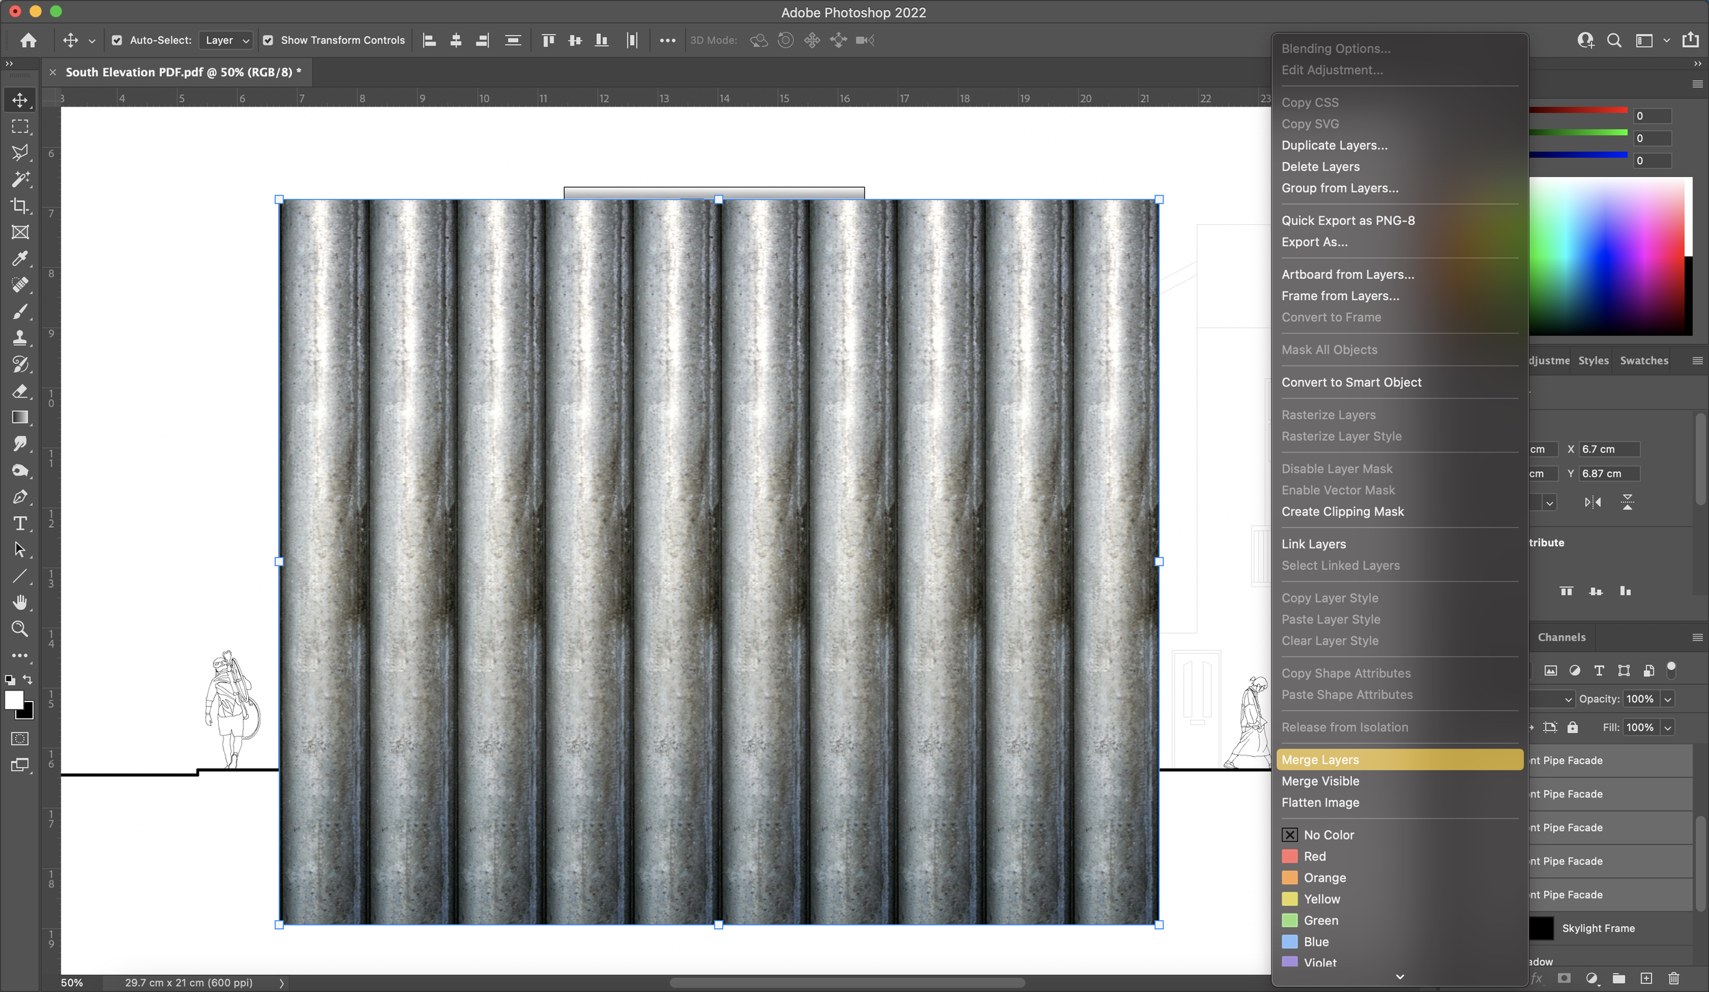The image size is (1709, 992).
Task: Select the Spot Healing Brush tool
Action: pos(20,285)
